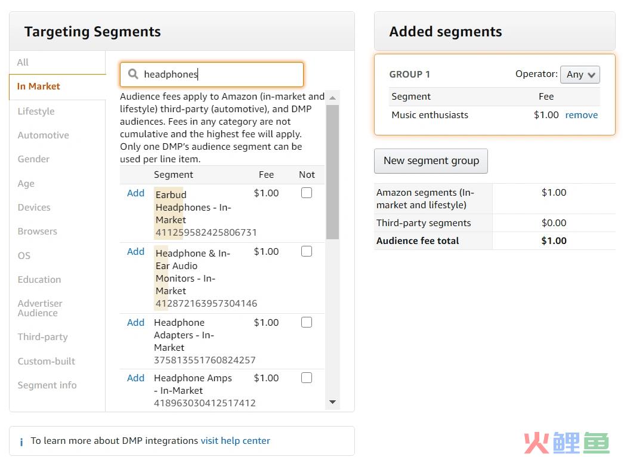Remove the Music enthusiasts segment
The image size is (624, 457).
(x=582, y=115)
